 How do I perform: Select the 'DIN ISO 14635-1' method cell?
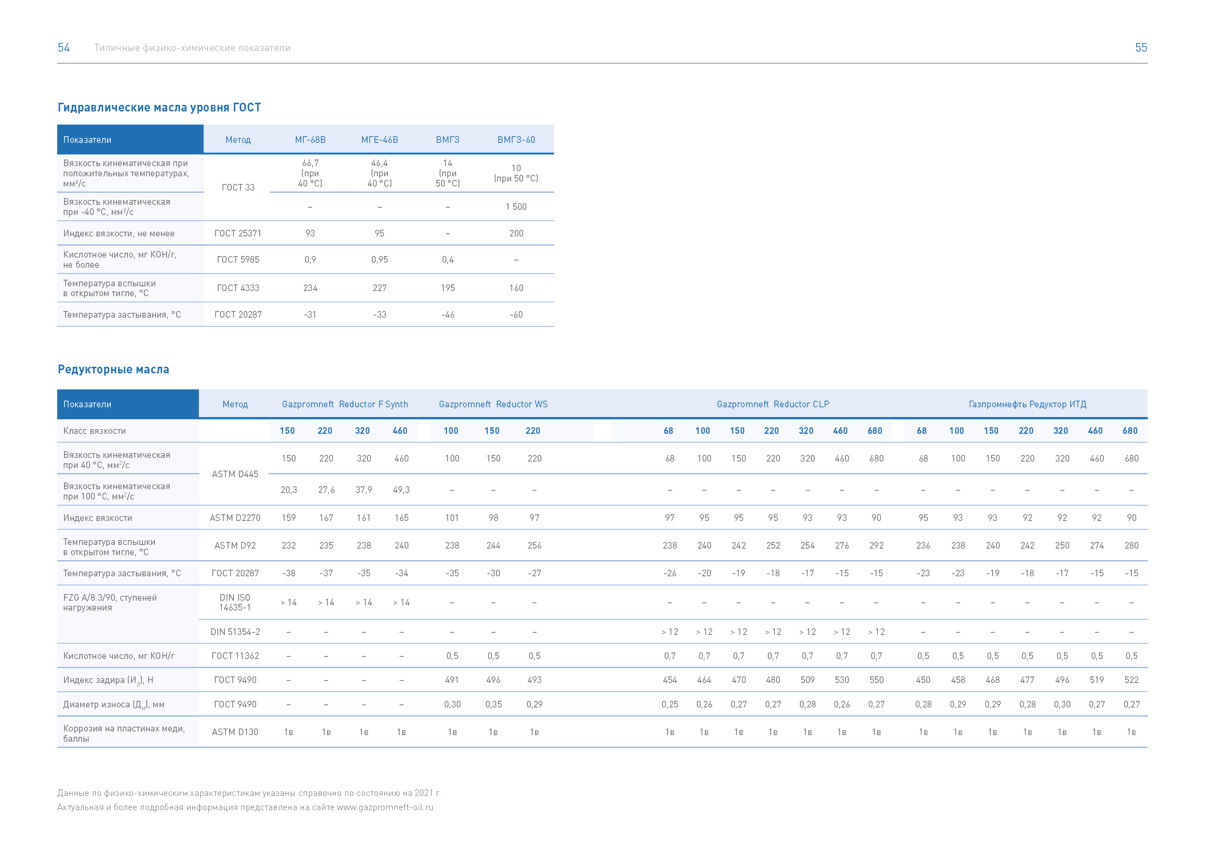[235, 602]
